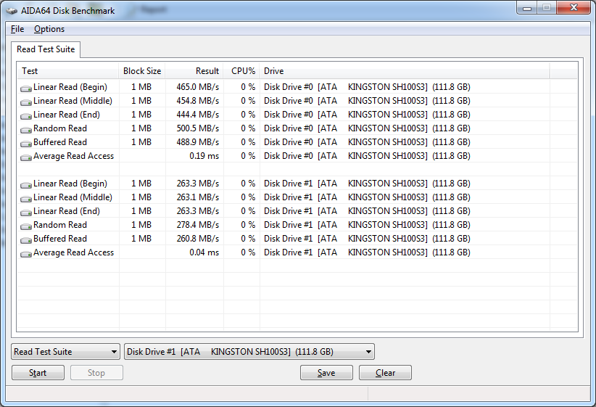Click drive icon for Disk Drive #1 Random Read

tap(26, 226)
